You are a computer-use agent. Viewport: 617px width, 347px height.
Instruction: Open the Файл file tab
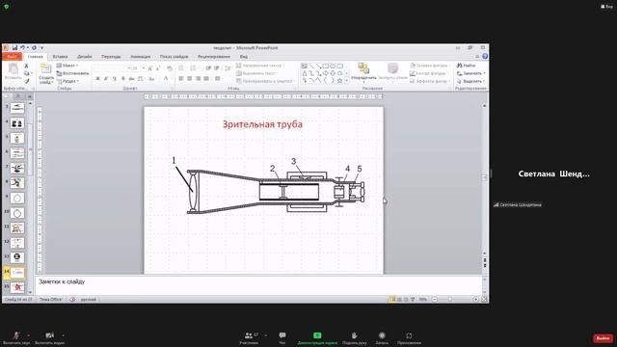12,57
